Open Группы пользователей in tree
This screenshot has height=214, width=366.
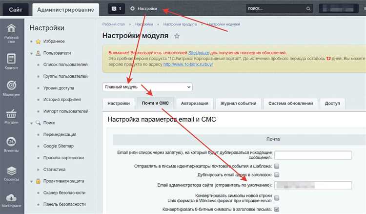point(65,76)
